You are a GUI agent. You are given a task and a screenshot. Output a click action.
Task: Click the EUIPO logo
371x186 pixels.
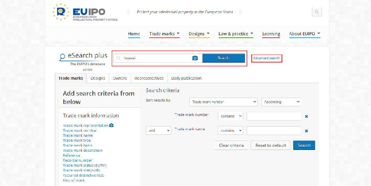click(85, 12)
